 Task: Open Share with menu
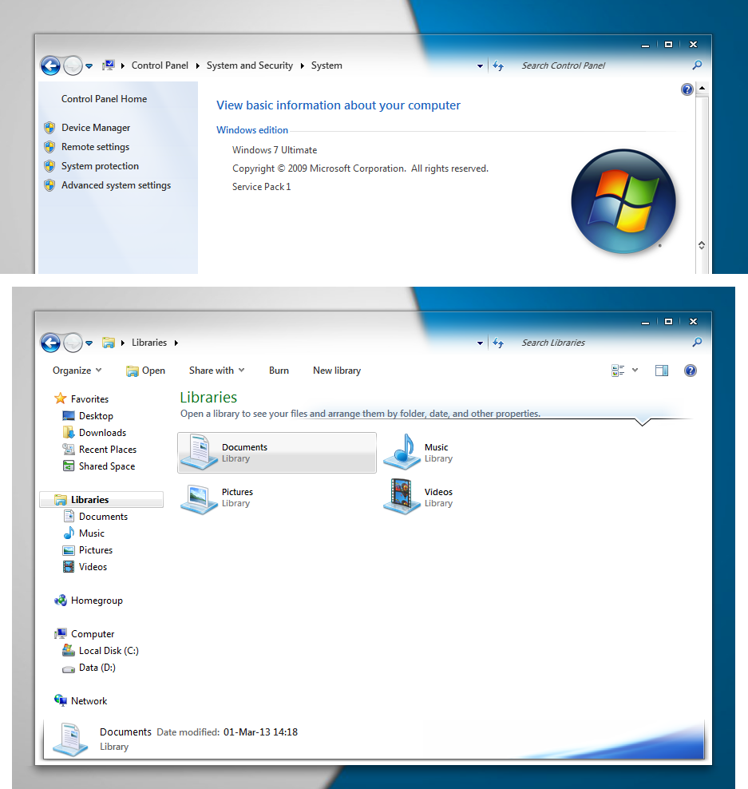pyautogui.click(x=217, y=371)
